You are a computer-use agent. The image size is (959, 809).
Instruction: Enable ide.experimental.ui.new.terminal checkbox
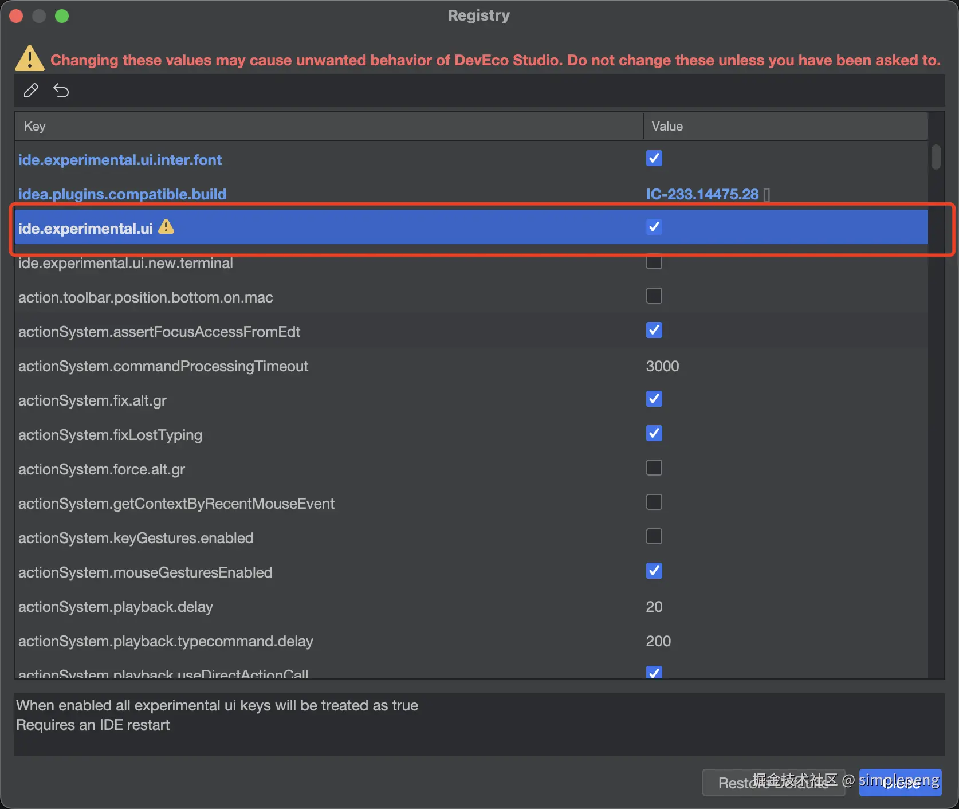click(x=654, y=262)
